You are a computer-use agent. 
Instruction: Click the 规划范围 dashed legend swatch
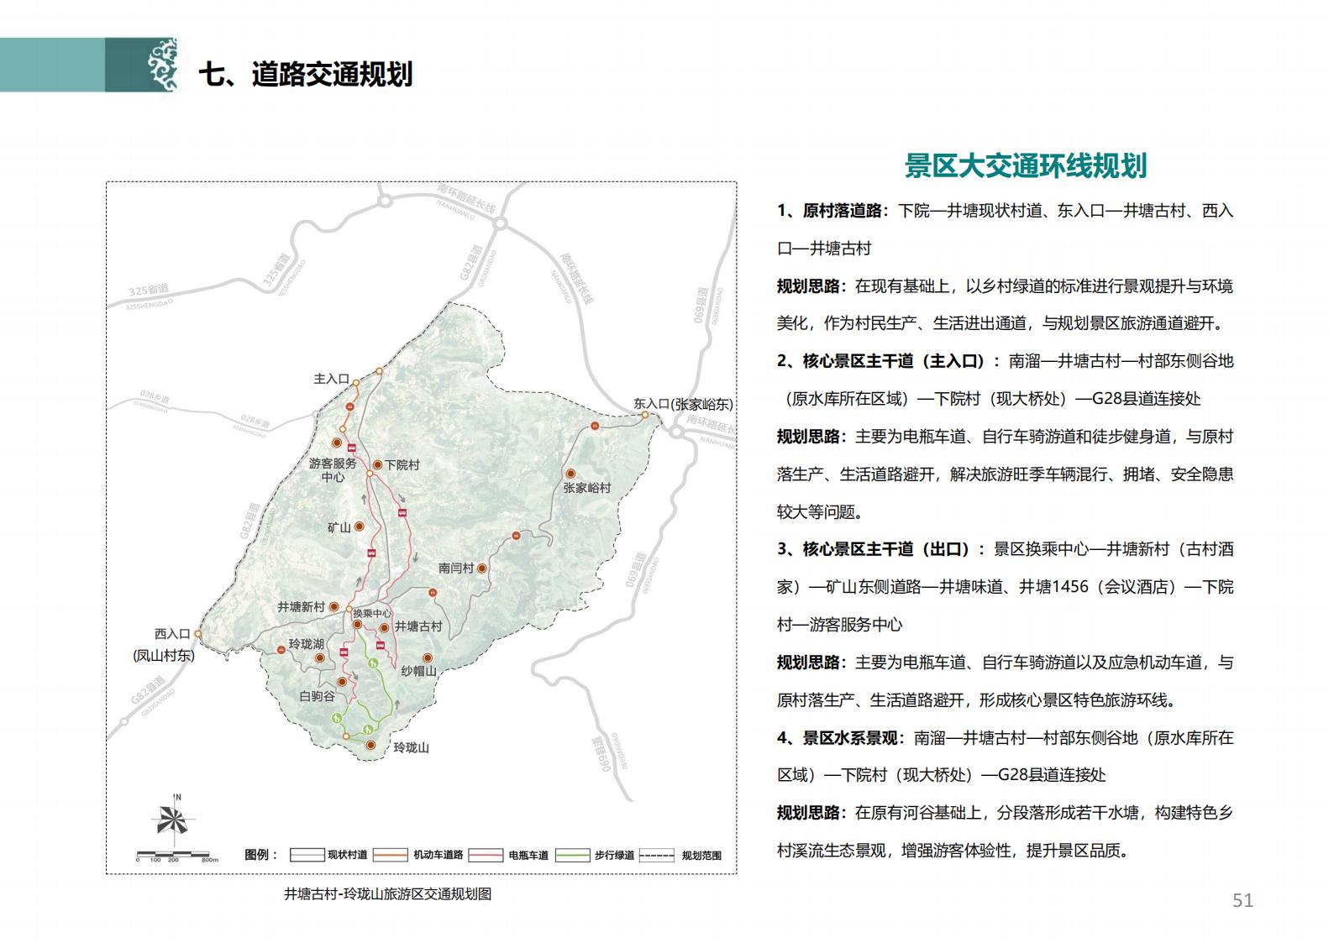coord(657,855)
